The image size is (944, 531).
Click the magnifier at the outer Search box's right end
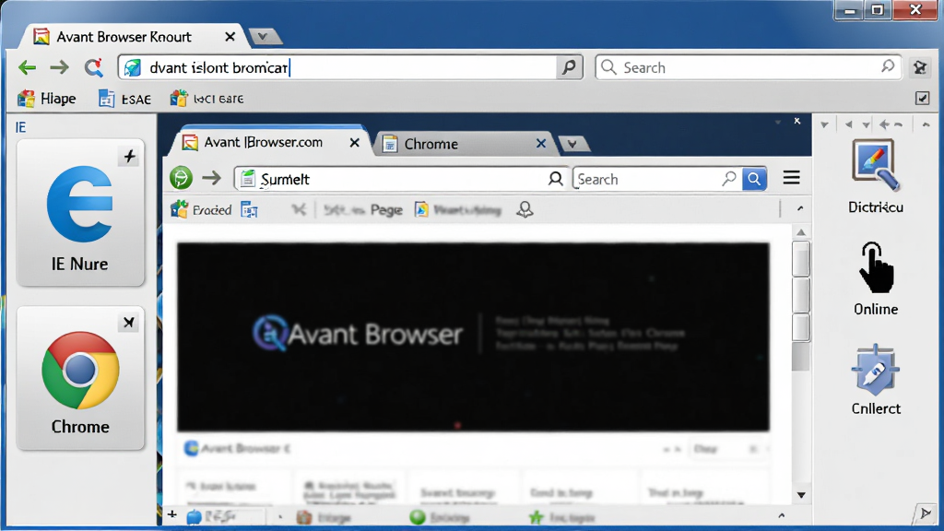pyautogui.click(x=888, y=66)
